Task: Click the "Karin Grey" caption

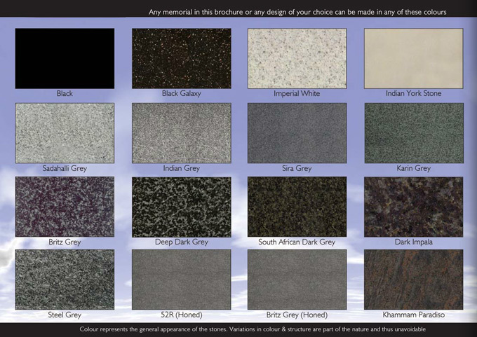Action: [x=413, y=168]
